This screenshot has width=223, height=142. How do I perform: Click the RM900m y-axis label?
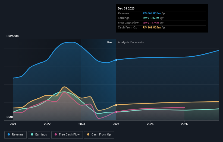12,36
